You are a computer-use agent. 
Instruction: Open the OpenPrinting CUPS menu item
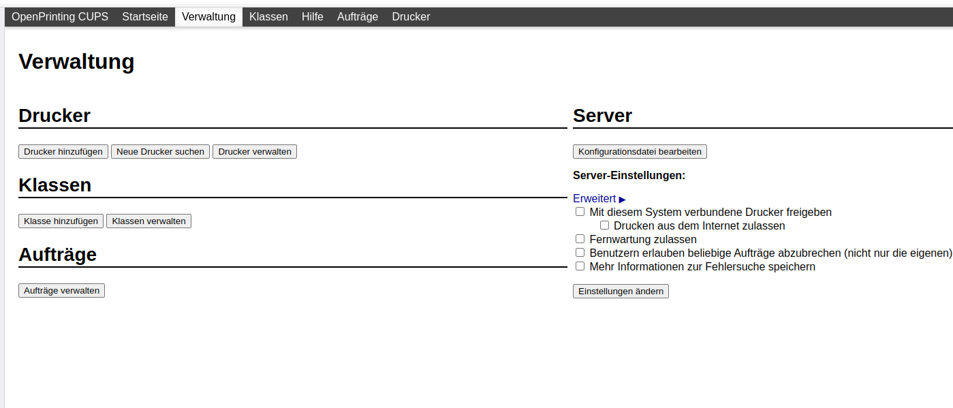[x=60, y=17]
